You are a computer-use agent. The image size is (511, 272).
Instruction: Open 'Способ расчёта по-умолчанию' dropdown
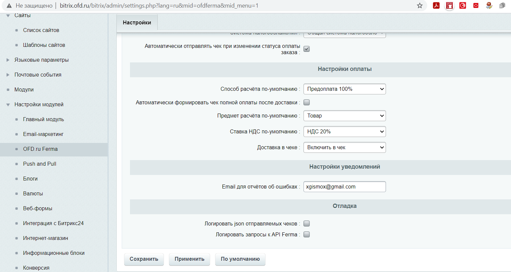coord(344,89)
